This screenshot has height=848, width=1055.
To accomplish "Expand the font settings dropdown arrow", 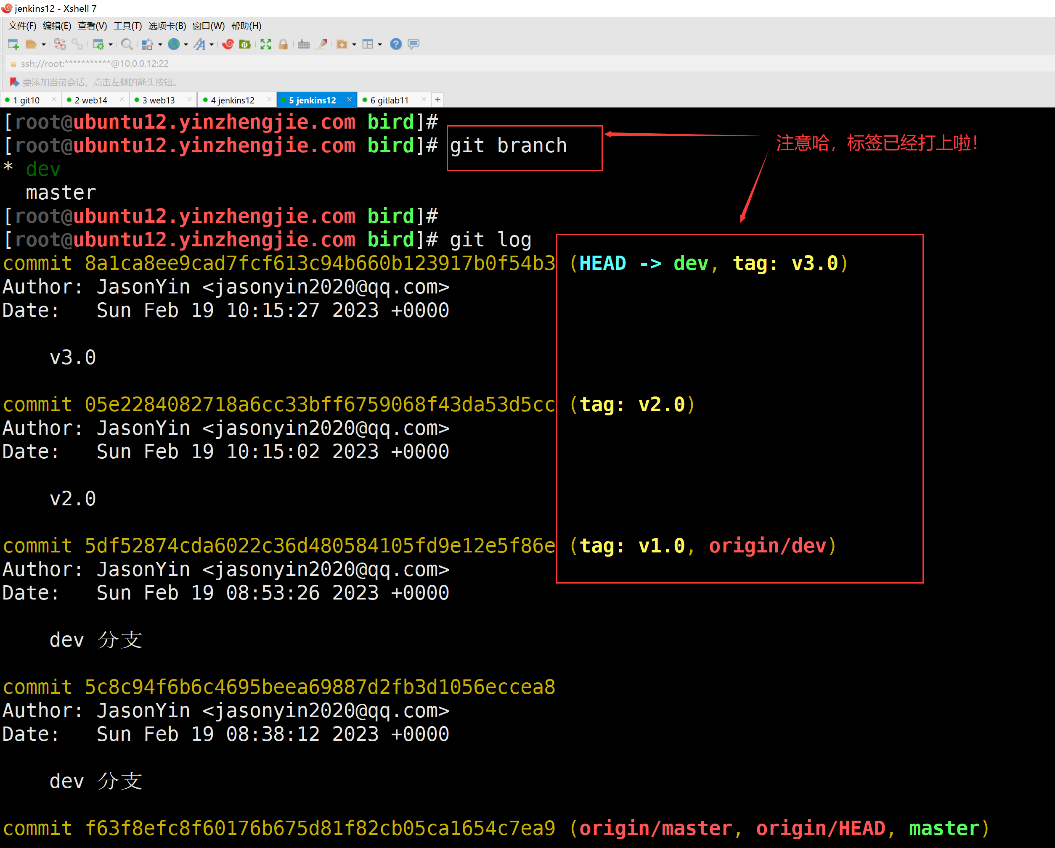I will pos(212,45).
